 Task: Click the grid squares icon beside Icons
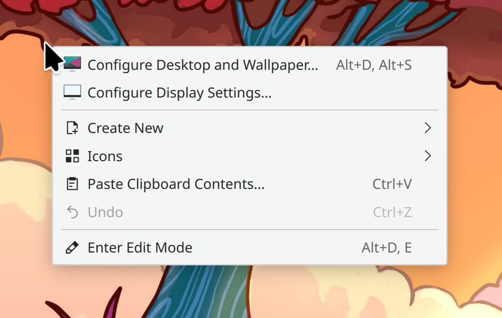[x=72, y=156]
